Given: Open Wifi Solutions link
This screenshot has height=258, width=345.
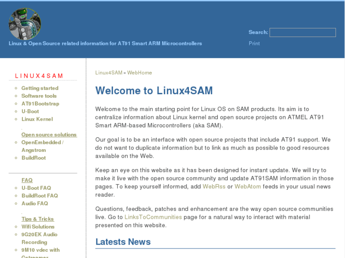Looking at the screenshot, I should [x=38, y=227].
